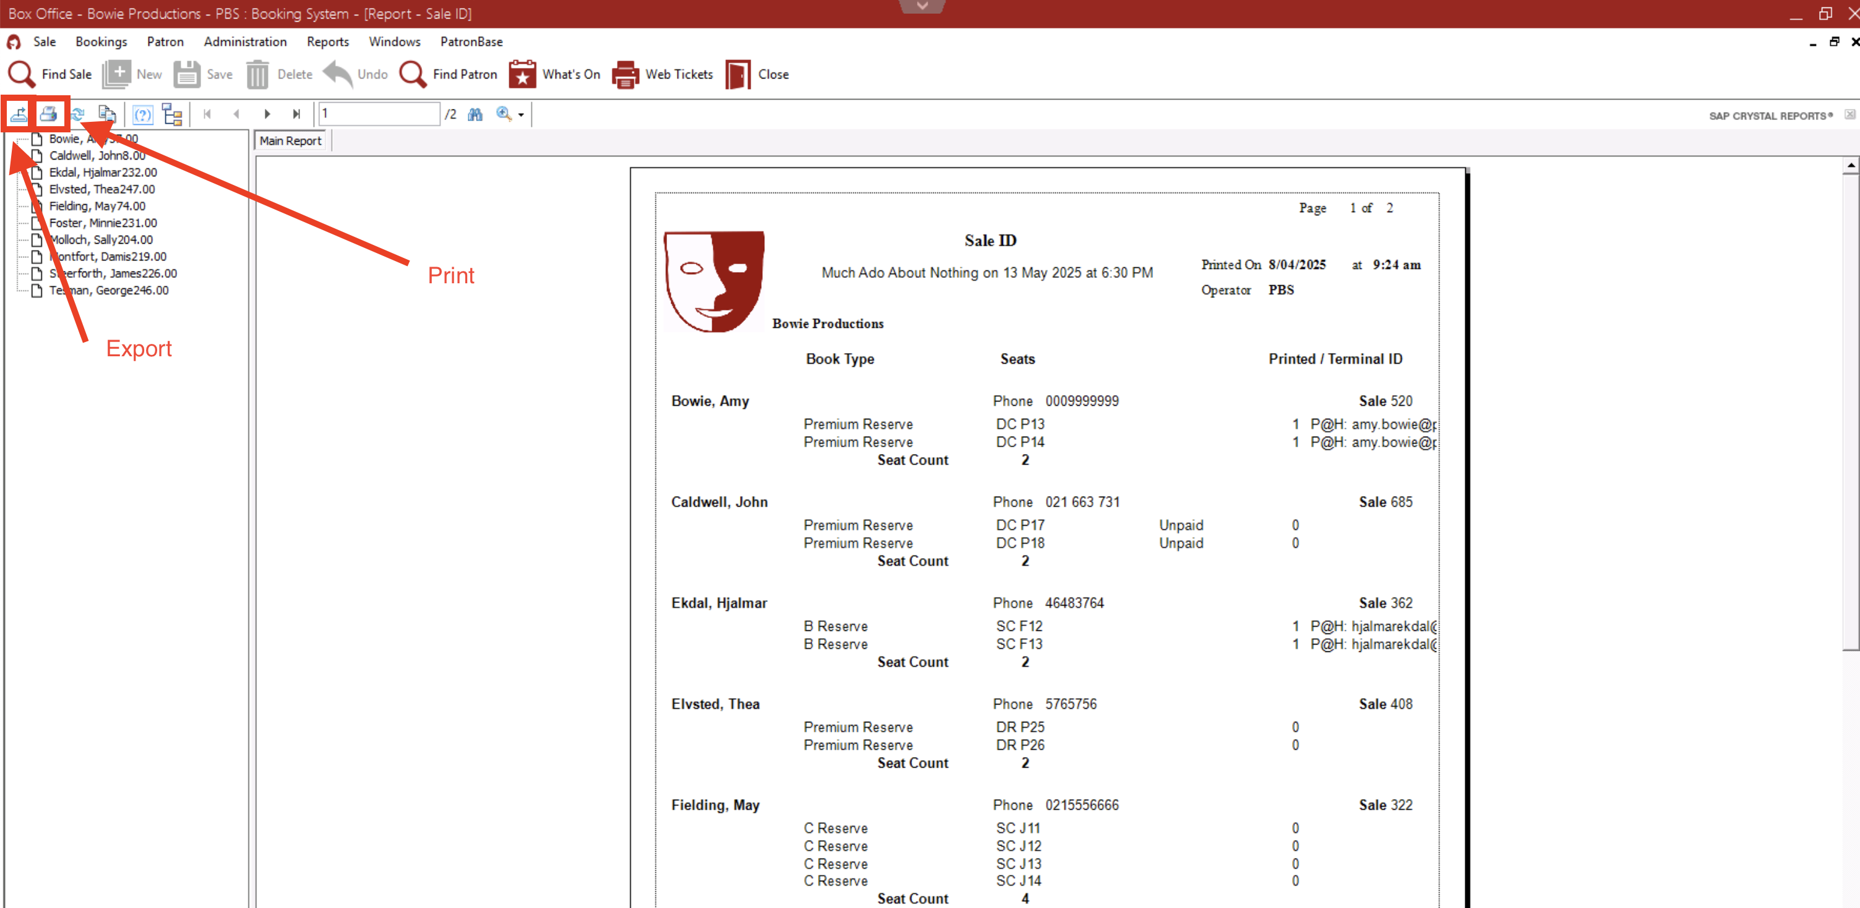
Task: Click the Copy icon in report toolbar
Action: [107, 114]
